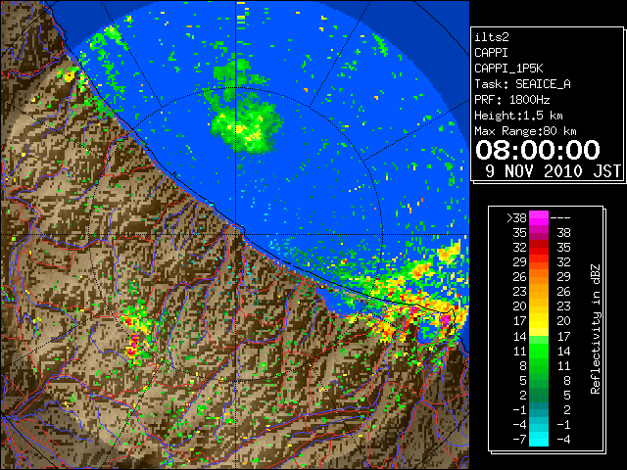Click the red 32 dBZ legend band
627x470 pixels.
[x=539, y=248]
